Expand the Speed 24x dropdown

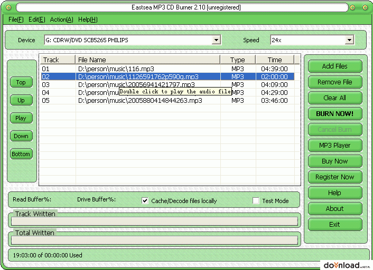click(349, 40)
